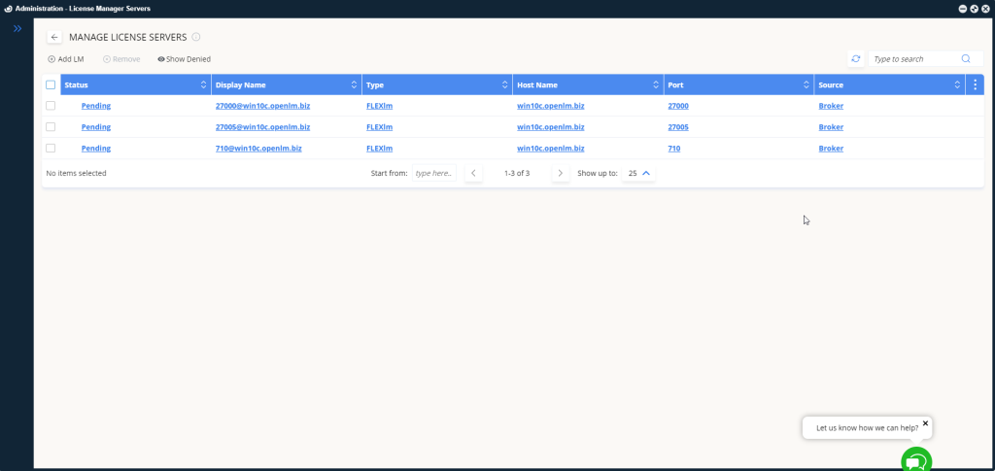This screenshot has height=471, width=995.
Task: Open the table column options kebab menu
Action: pyautogui.click(x=975, y=85)
